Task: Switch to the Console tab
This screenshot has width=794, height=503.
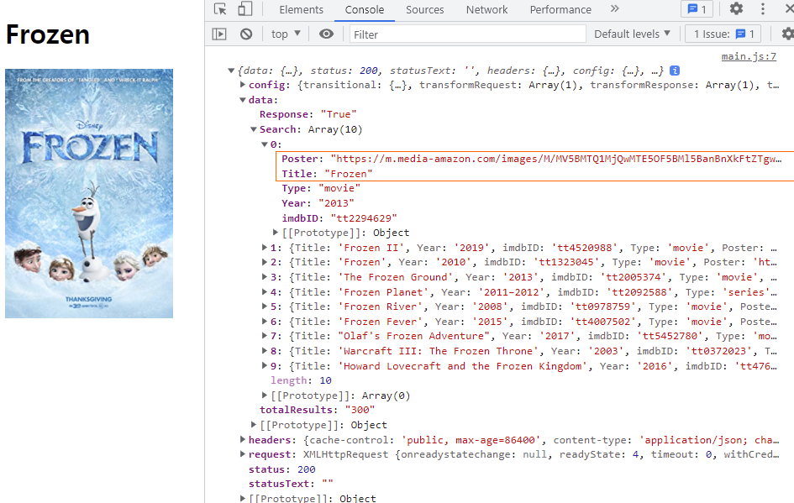Action: (x=364, y=9)
